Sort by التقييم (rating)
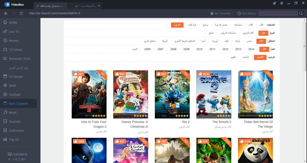Screen dimensions: 307x163 (x=233, y=57)
